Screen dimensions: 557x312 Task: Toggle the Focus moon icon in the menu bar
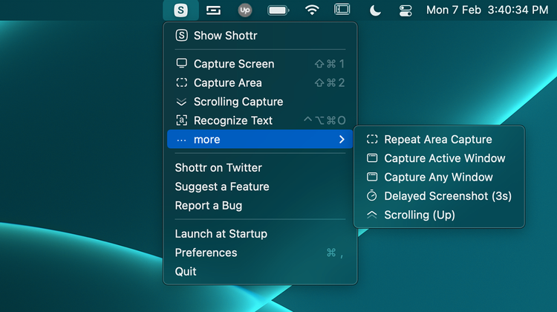click(375, 10)
